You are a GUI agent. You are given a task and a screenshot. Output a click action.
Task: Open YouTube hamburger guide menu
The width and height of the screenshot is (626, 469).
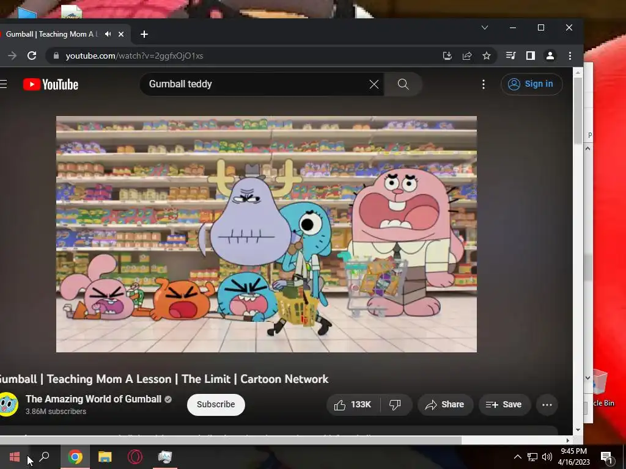point(4,84)
